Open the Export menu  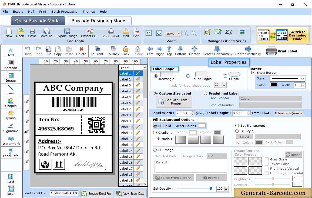18,12
